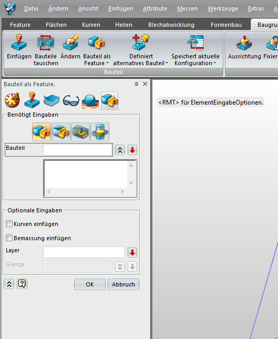This screenshot has width=278, height=339.
Task: Open the Ändern component tool
Action: (70, 42)
